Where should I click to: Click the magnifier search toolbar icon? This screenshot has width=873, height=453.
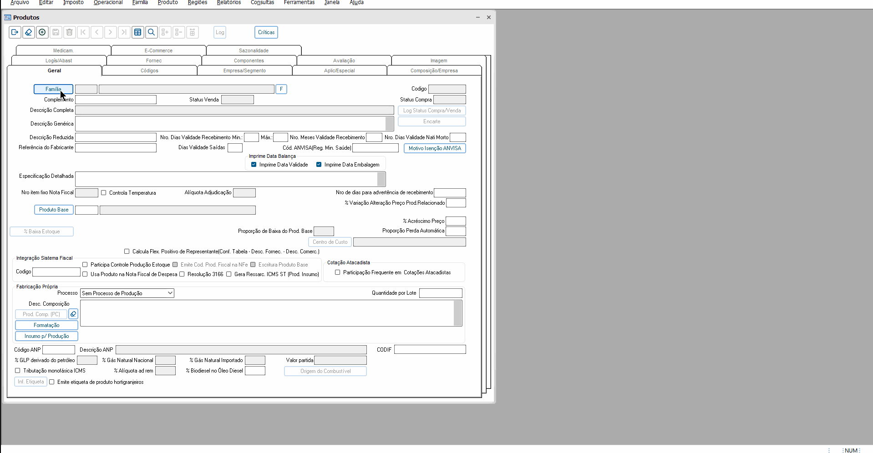[x=152, y=32]
